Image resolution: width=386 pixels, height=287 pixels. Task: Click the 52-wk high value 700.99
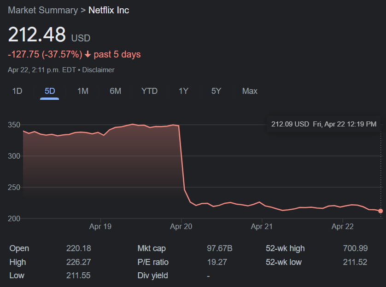coord(355,248)
